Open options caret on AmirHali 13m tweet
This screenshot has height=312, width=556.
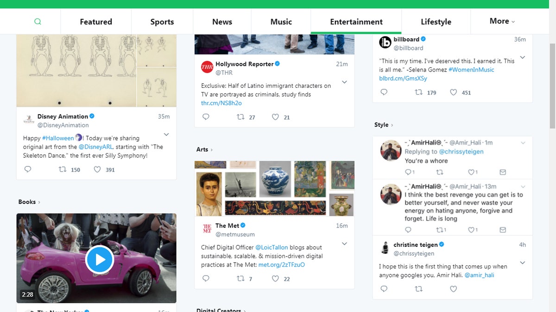click(x=523, y=186)
